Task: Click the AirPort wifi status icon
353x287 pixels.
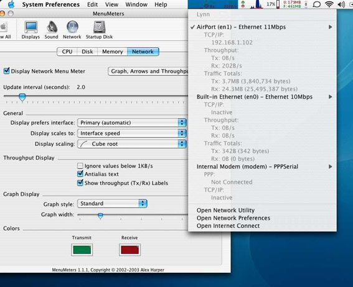Action: pos(329,4)
